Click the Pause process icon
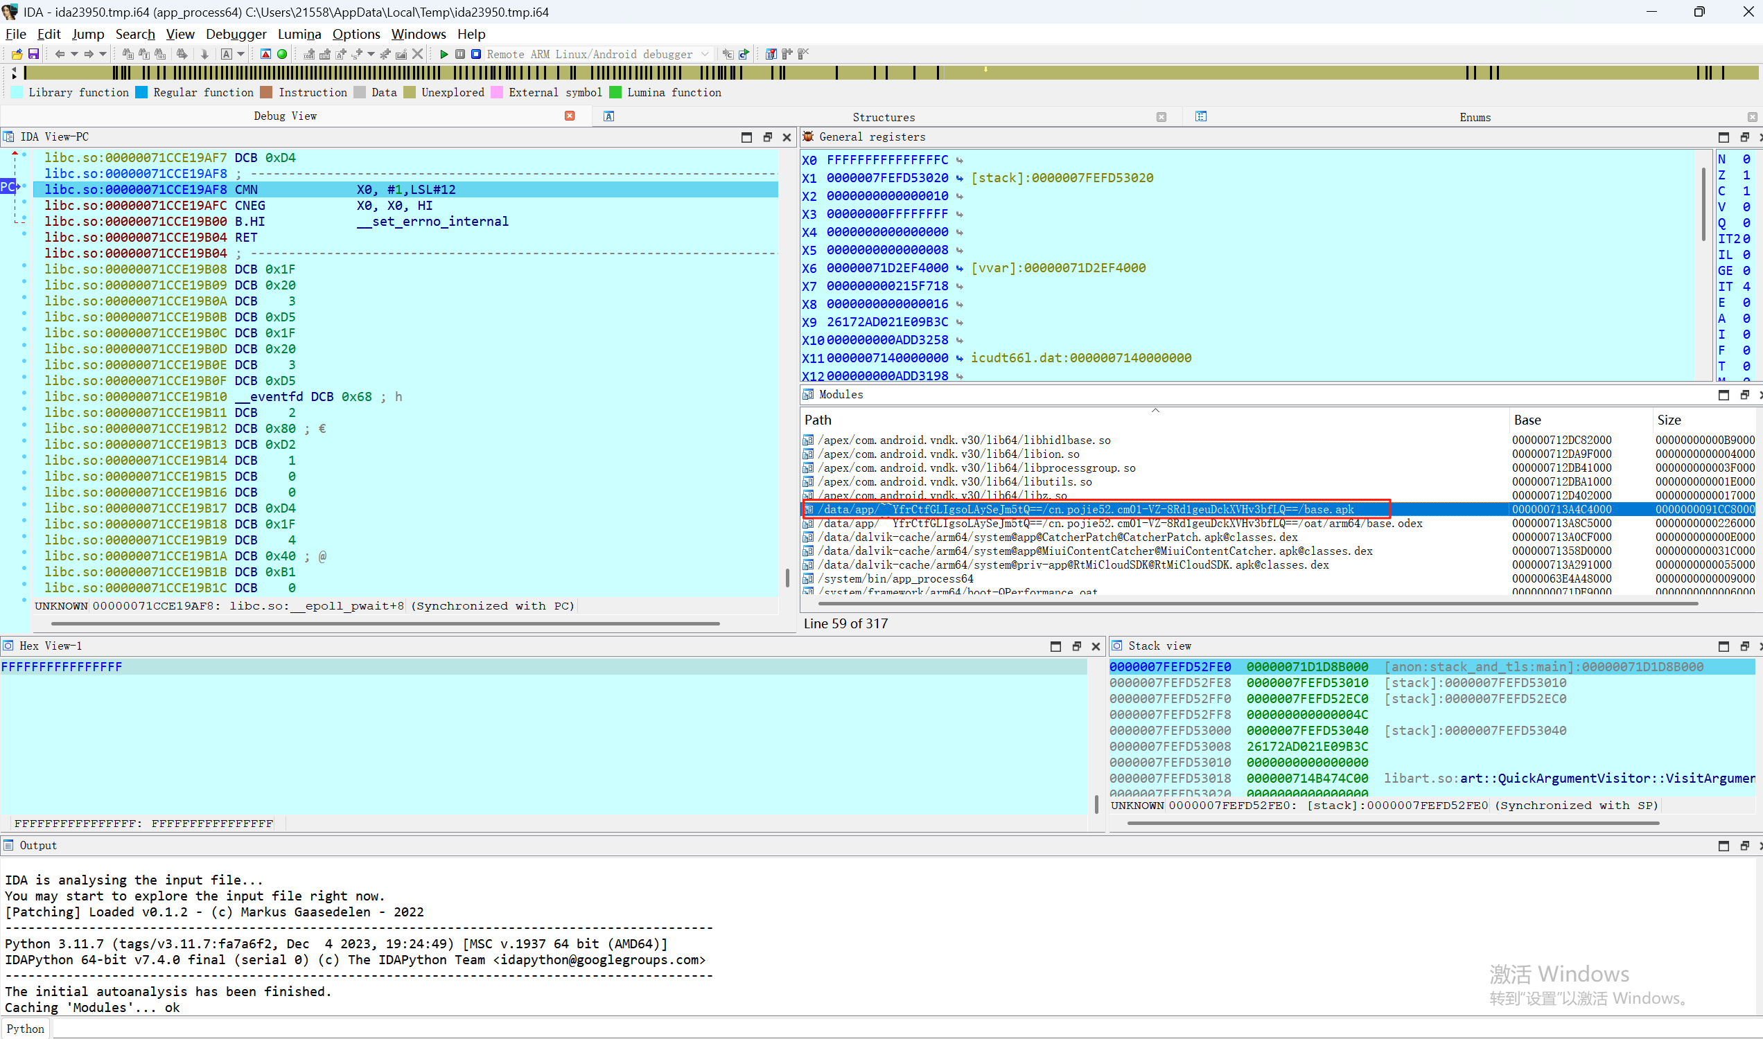Screen dimensions: 1763x1039 (459, 54)
